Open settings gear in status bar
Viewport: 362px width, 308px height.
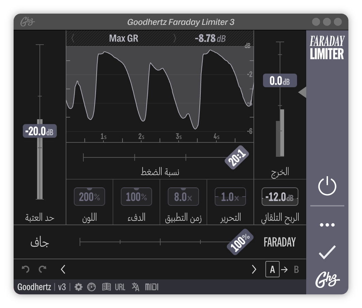click(x=79, y=287)
